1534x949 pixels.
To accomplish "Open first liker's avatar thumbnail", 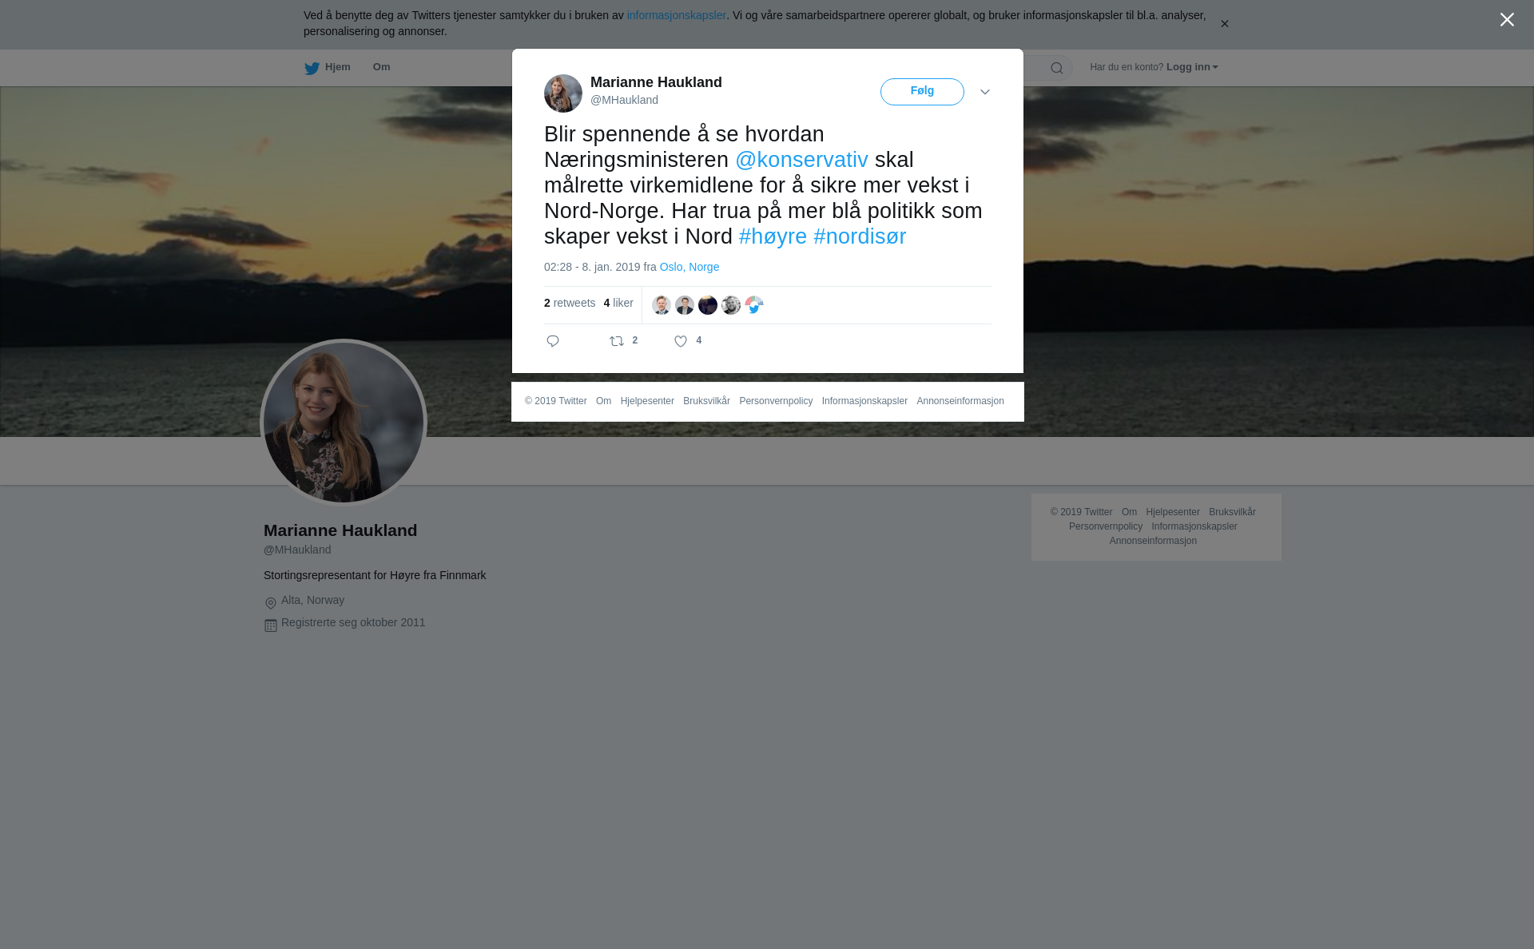I will [662, 305].
